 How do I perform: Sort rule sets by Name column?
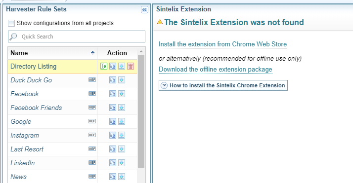pos(52,53)
